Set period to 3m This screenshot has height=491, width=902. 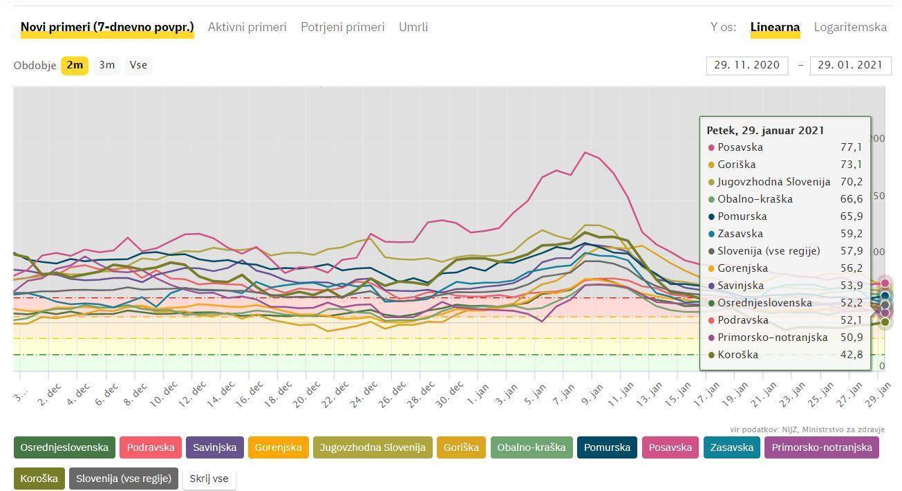[x=106, y=65]
